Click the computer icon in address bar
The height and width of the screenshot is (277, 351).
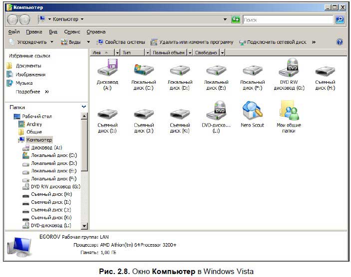42,19
